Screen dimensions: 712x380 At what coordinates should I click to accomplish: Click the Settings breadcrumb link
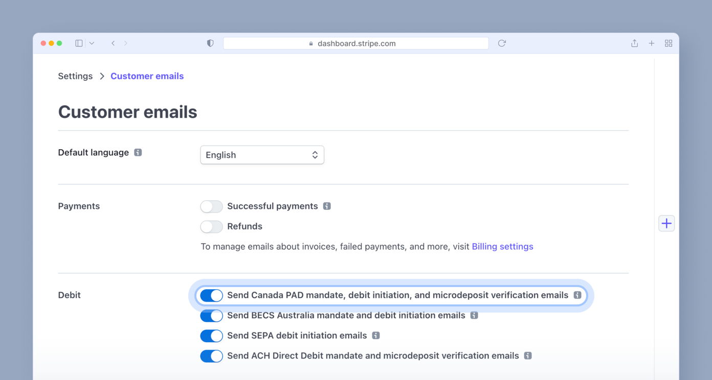[x=75, y=76]
